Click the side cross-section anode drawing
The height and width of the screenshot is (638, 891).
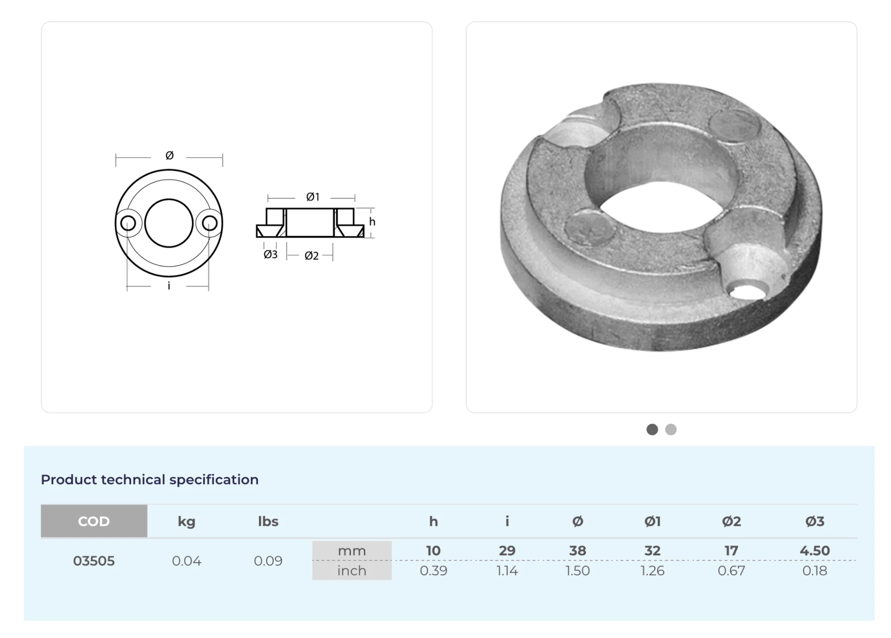coord(310,223)
